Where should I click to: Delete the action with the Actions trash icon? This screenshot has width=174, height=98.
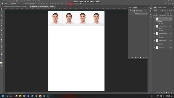146,57
